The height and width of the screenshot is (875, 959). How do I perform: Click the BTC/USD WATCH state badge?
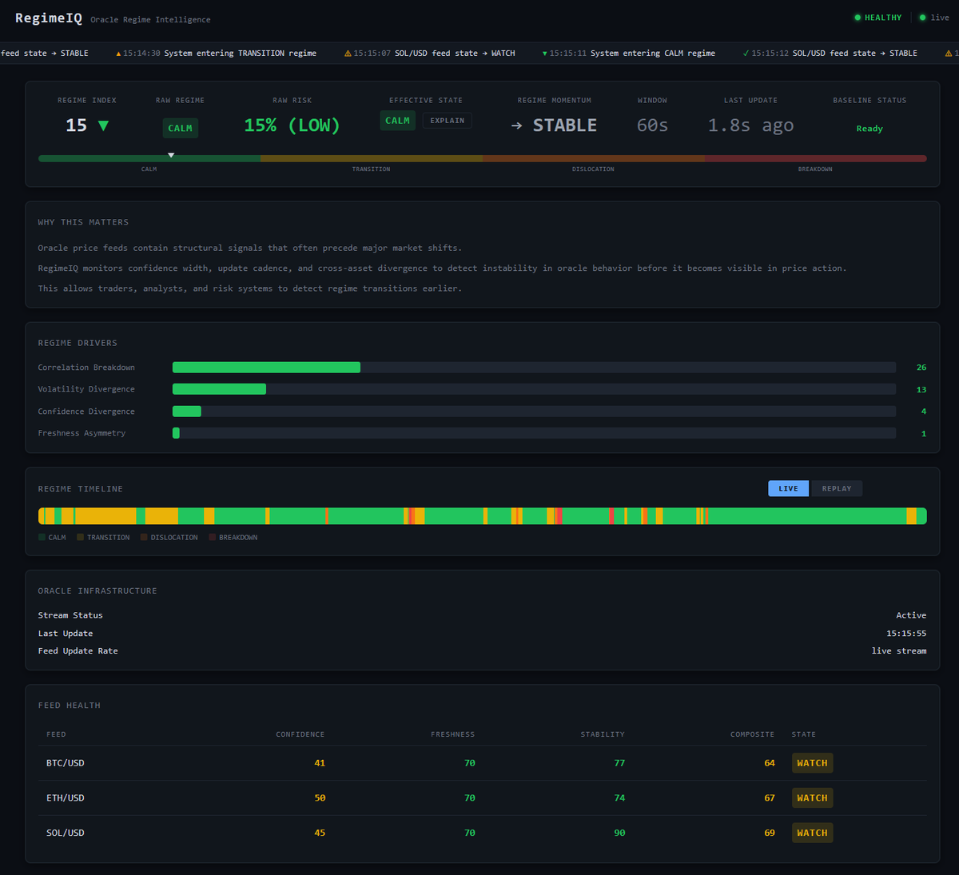pos(812,763)
